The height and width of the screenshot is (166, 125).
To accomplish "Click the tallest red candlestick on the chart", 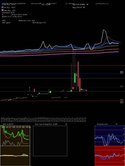I will (78, 74).
